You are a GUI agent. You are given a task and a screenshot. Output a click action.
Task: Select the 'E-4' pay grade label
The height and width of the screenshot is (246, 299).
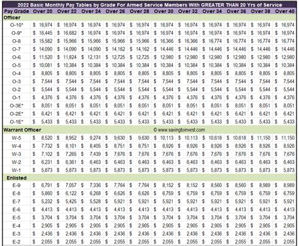16,226
